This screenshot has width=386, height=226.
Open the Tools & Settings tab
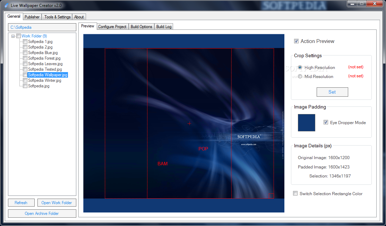pyautogui.click(x=57, y=17)
